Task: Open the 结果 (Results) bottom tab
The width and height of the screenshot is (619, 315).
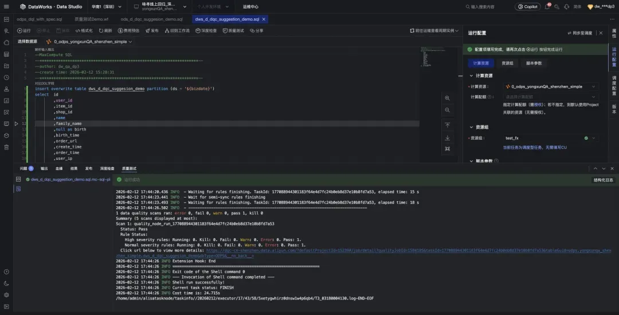Action: click(x=74, y=168)
